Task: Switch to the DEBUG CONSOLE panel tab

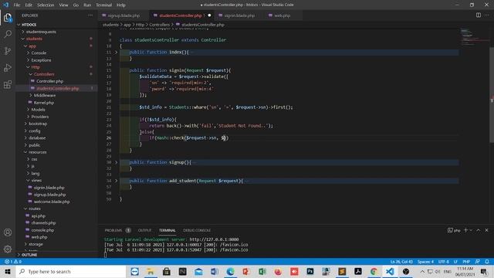Action: click(x=197, y=230)
